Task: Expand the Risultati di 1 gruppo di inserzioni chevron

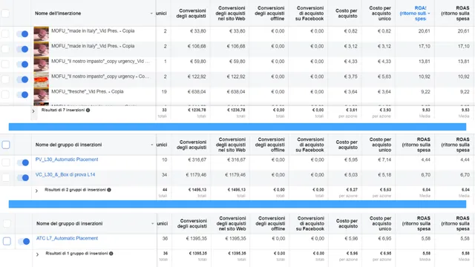Action: [37, 254]
